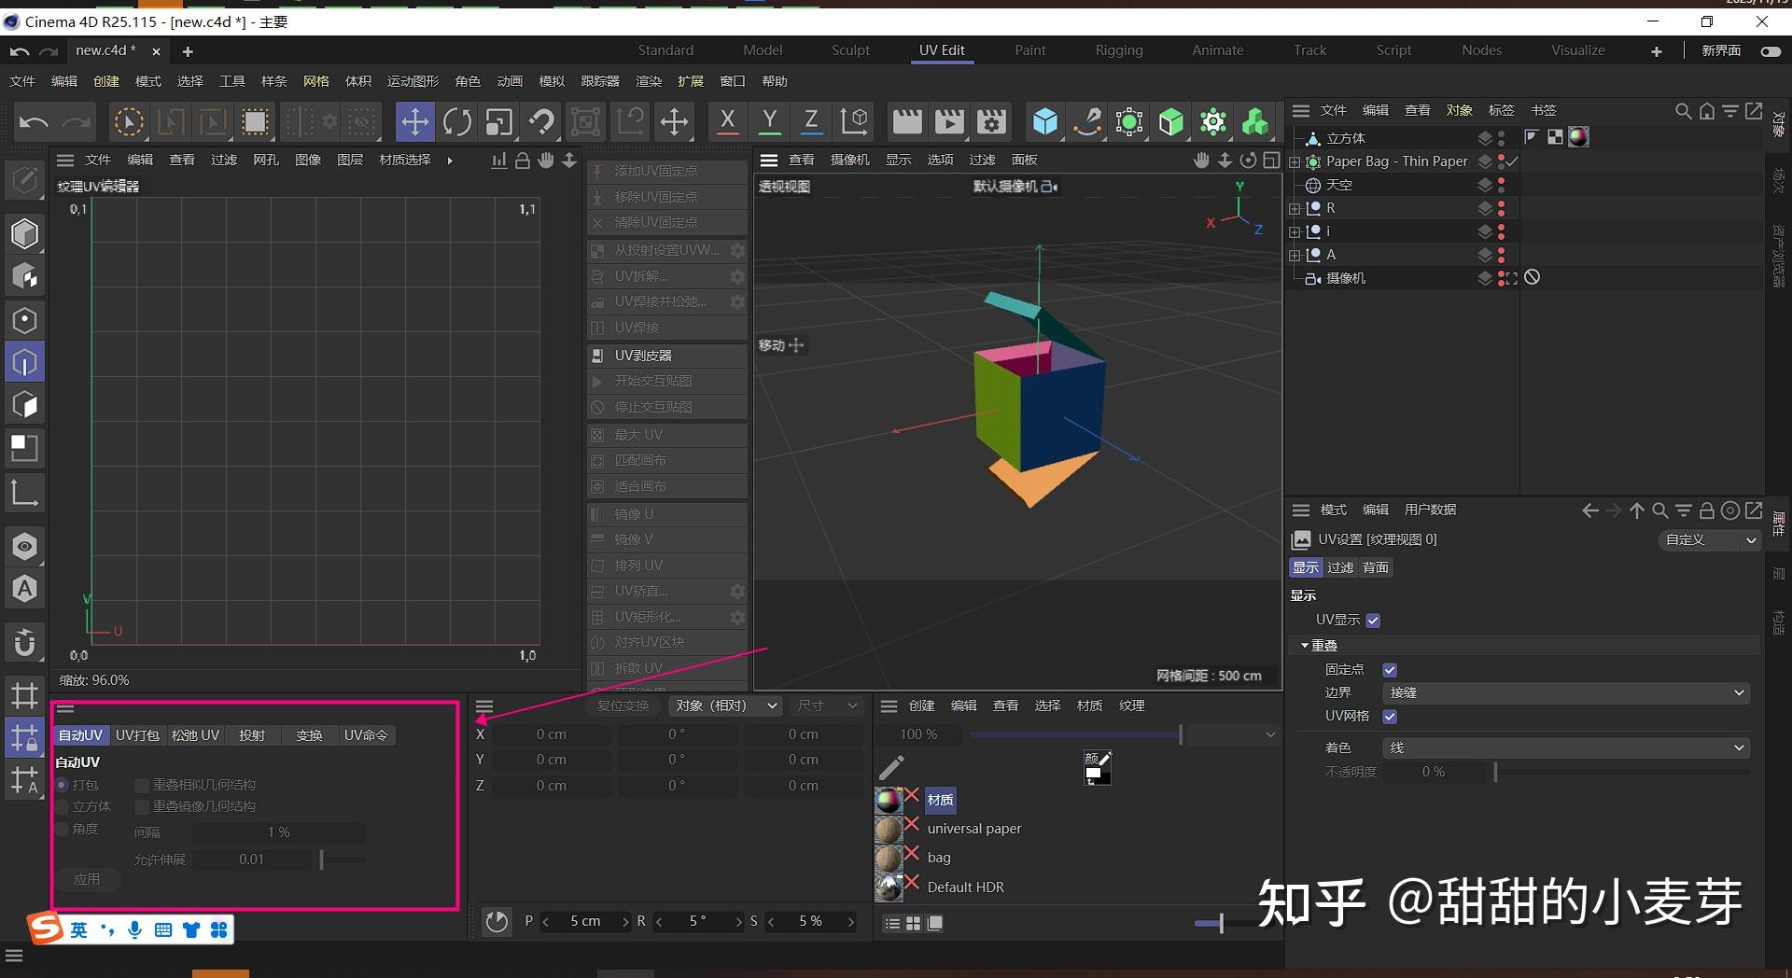This screenshot has height=978, width=1792.
Task: Toggle the X axis lock icon
Action: (x=727, y=121)
